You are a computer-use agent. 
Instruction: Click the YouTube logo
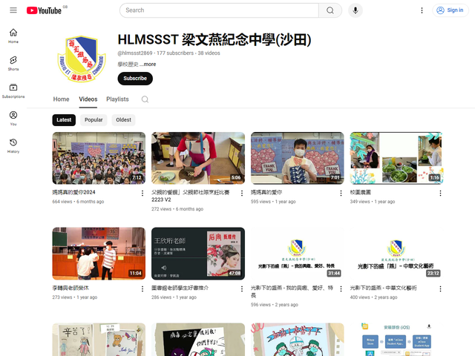click(44, 10)
